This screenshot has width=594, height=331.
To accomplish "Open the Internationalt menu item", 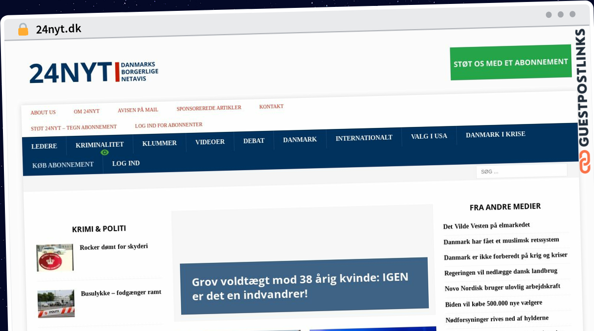I will (364, 138).
